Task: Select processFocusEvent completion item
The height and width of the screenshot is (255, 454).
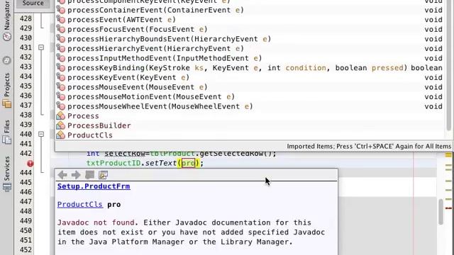Action: click(x=249, y=29)
